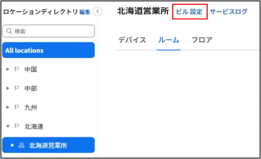Click the flag icon beside 北海道
Viewport: 261px width, 159px height.
(x=17, y=126)
